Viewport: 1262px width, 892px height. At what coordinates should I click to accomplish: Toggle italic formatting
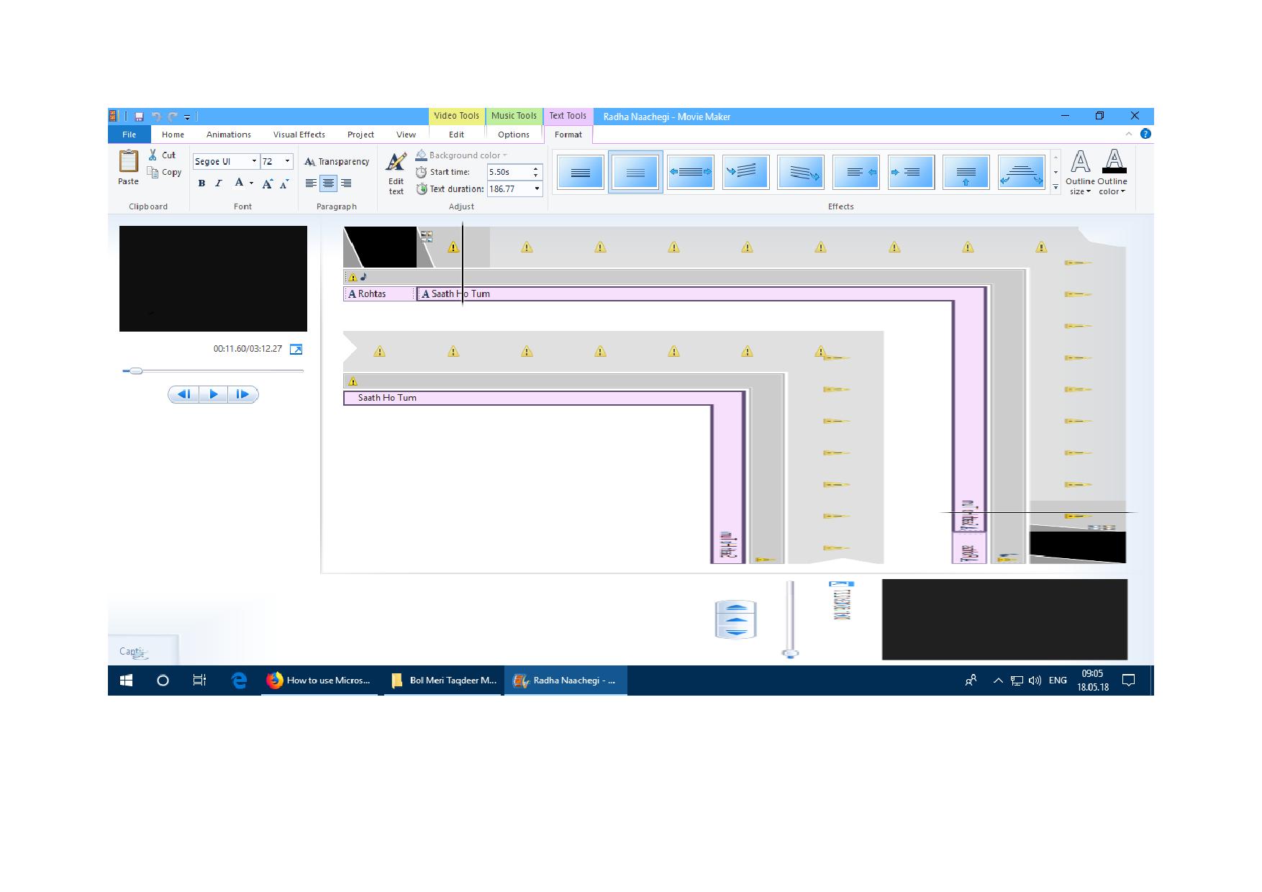pyautogui.click(x=219, y=183)
